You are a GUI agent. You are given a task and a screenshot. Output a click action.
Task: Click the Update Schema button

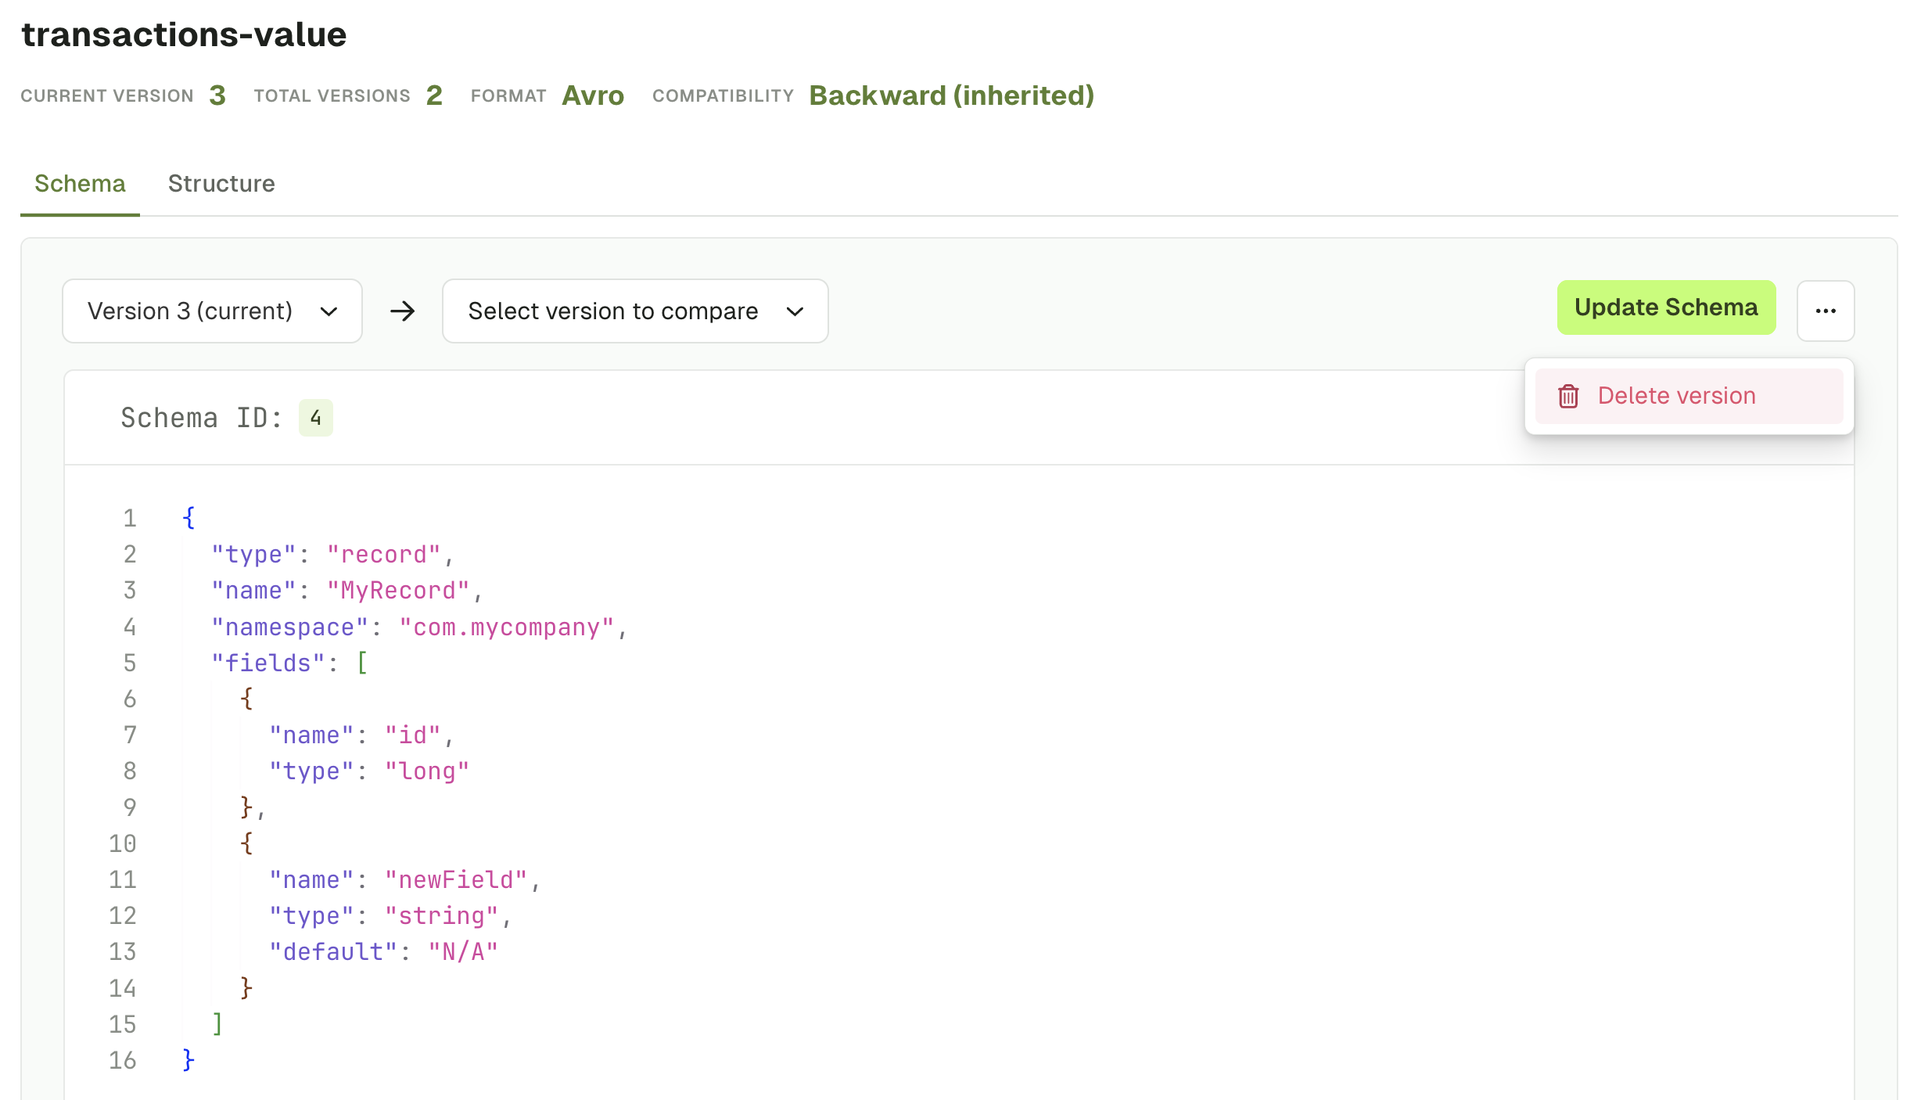(x=1666, y=307)
